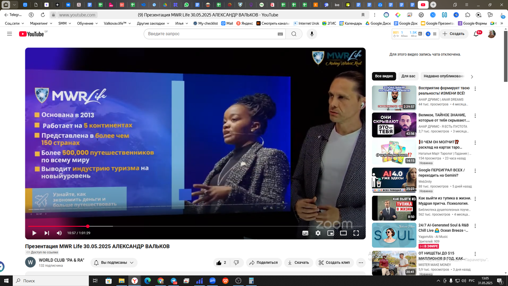This screenshot has width=508, height=286.
Task: Click the Скачать download button
Action: [x=298, y=263]
